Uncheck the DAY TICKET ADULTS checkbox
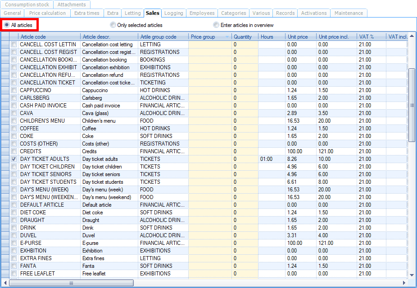Screen dimensions: 417x288 (14, 159)
